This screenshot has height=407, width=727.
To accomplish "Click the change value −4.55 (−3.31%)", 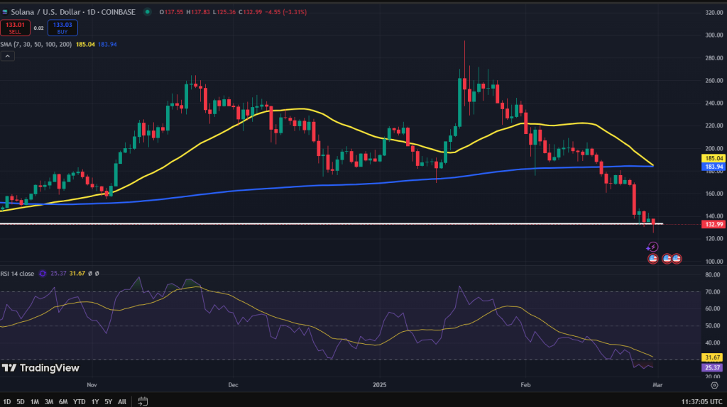I will [285, 12].
